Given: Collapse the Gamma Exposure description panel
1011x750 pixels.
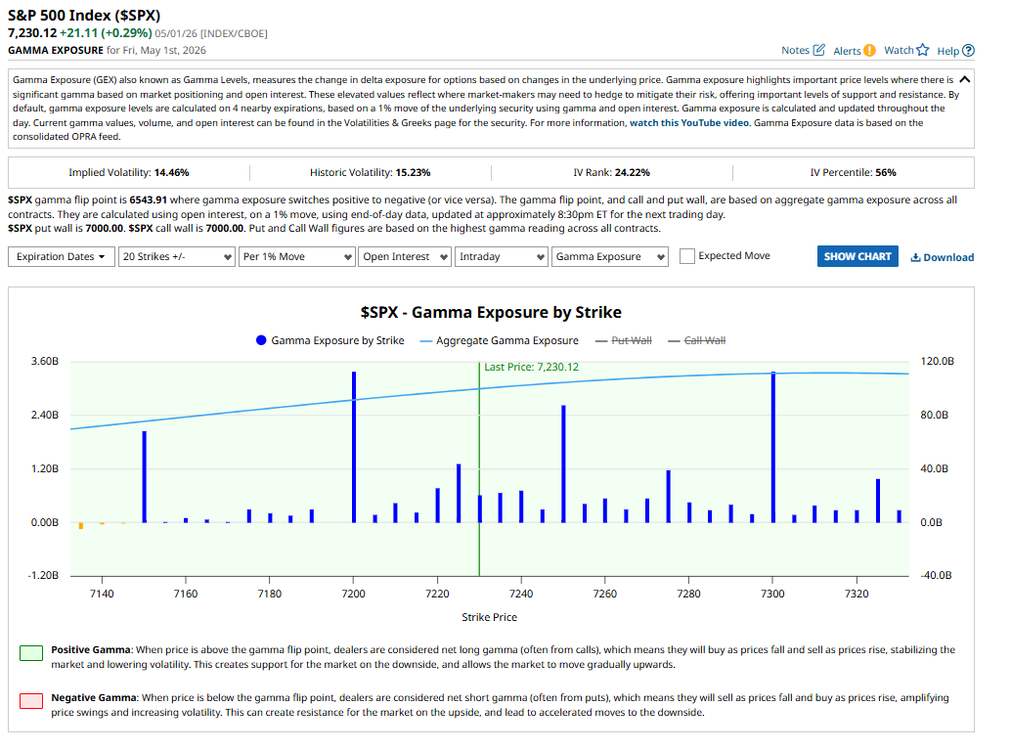Looking at the screenshot, I should (x=965, y=79).
